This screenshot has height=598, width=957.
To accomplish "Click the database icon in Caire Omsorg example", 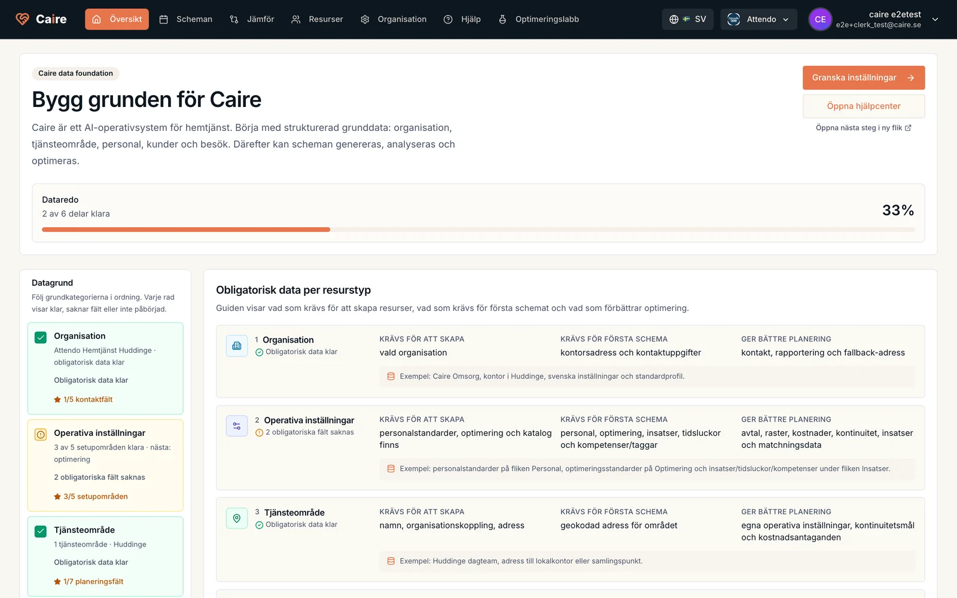I will (x=391, y=377).
